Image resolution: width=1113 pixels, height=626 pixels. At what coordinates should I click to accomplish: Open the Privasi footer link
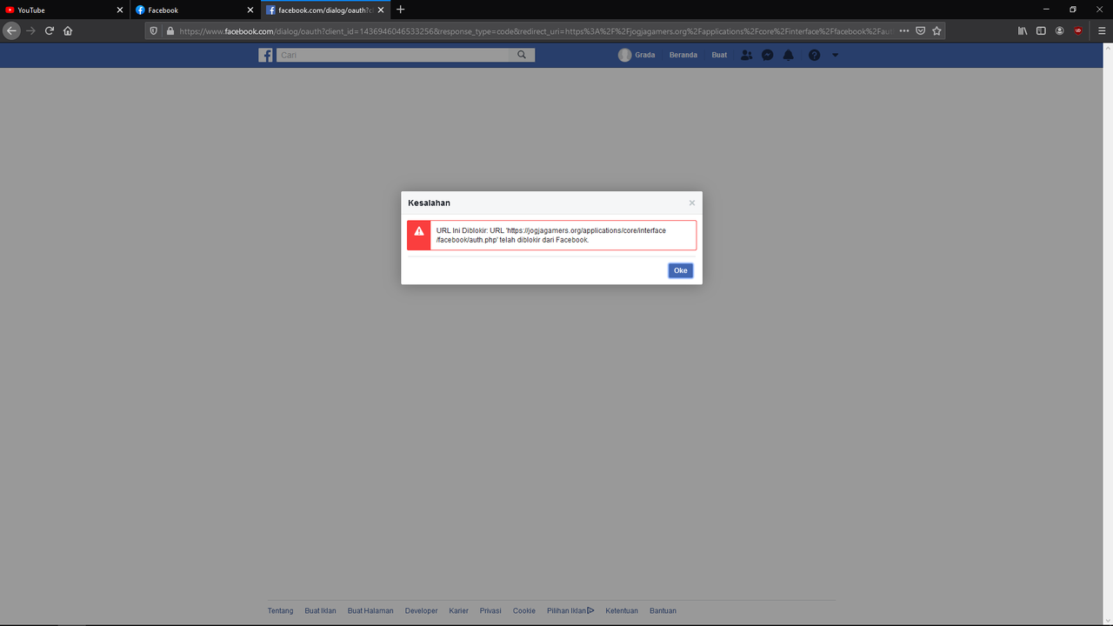coord(490,610)
